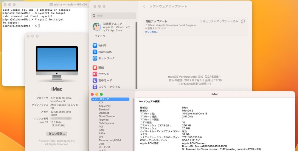298x151 pixels.
Task: Click the System Settings sidebar scrollbar
Action: tap(136, 55)
